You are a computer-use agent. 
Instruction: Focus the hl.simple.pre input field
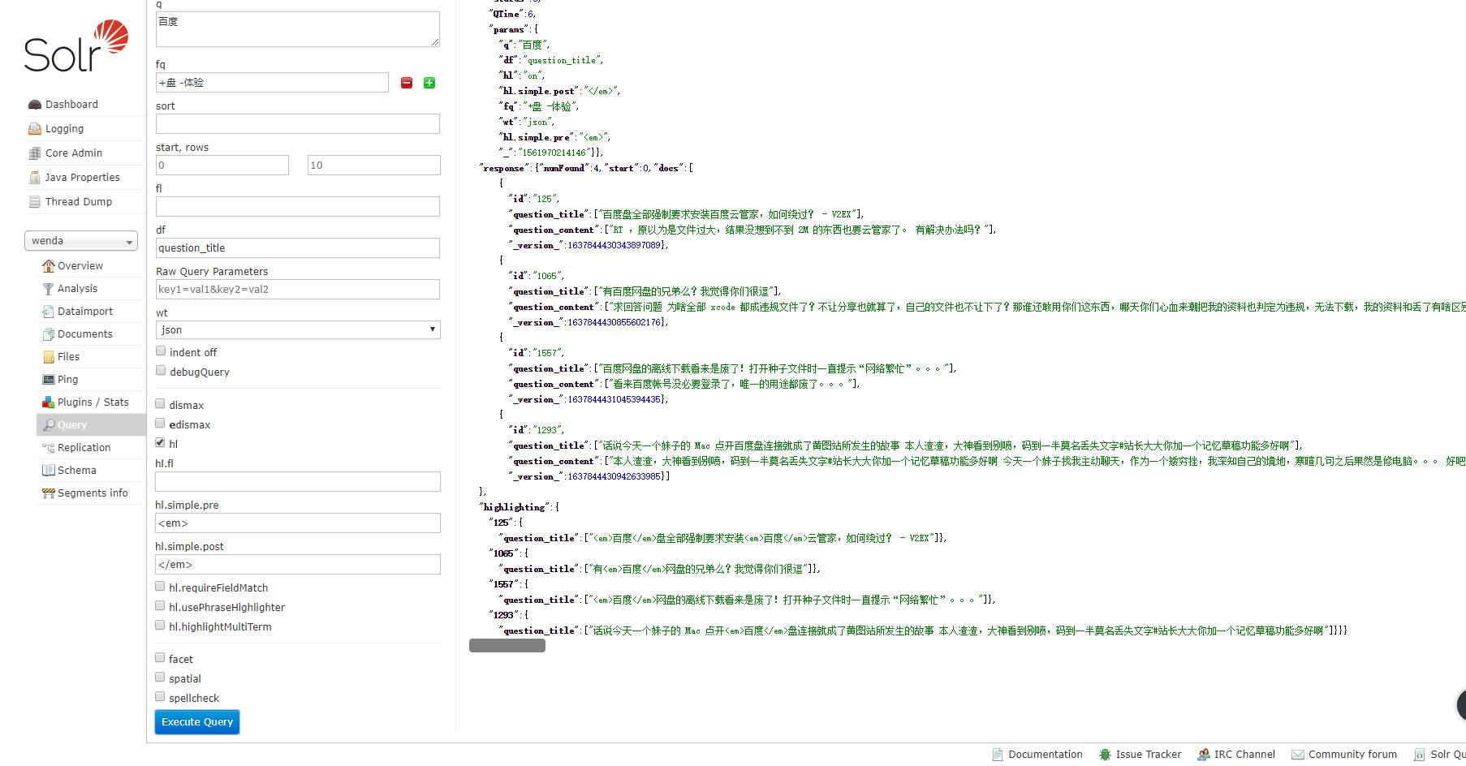(298, 523)
